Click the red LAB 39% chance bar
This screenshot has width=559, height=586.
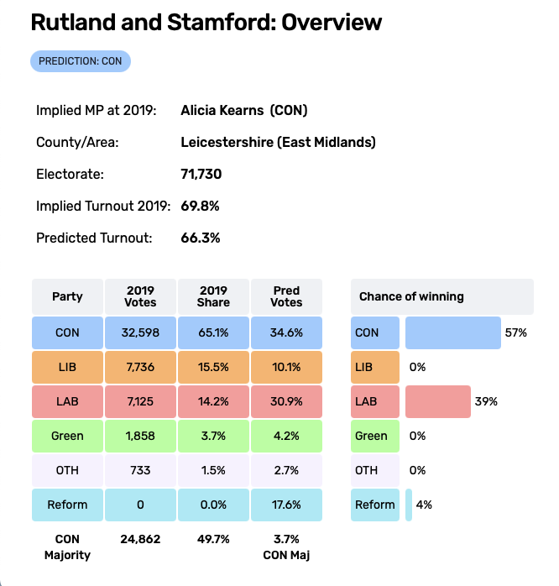437,401
